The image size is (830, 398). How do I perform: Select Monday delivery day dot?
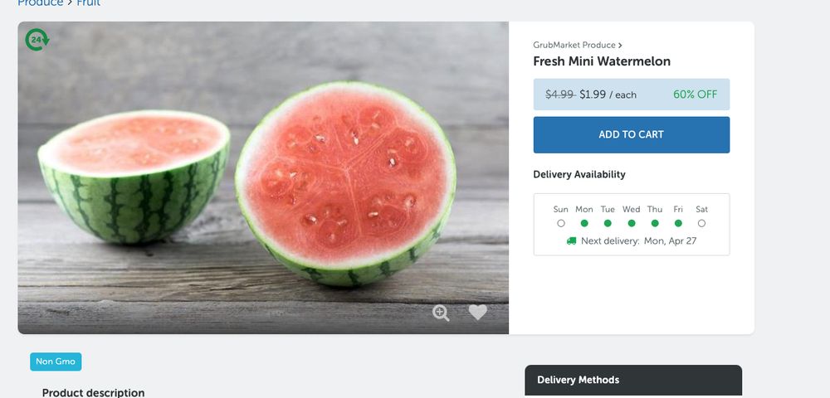(584, 223)
